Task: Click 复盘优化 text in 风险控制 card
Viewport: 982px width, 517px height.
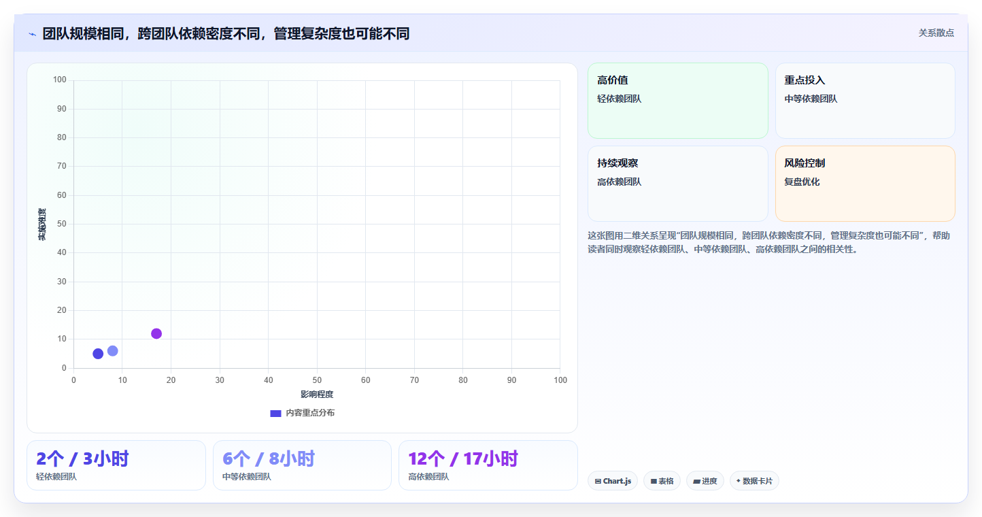Action: [802, 182]
